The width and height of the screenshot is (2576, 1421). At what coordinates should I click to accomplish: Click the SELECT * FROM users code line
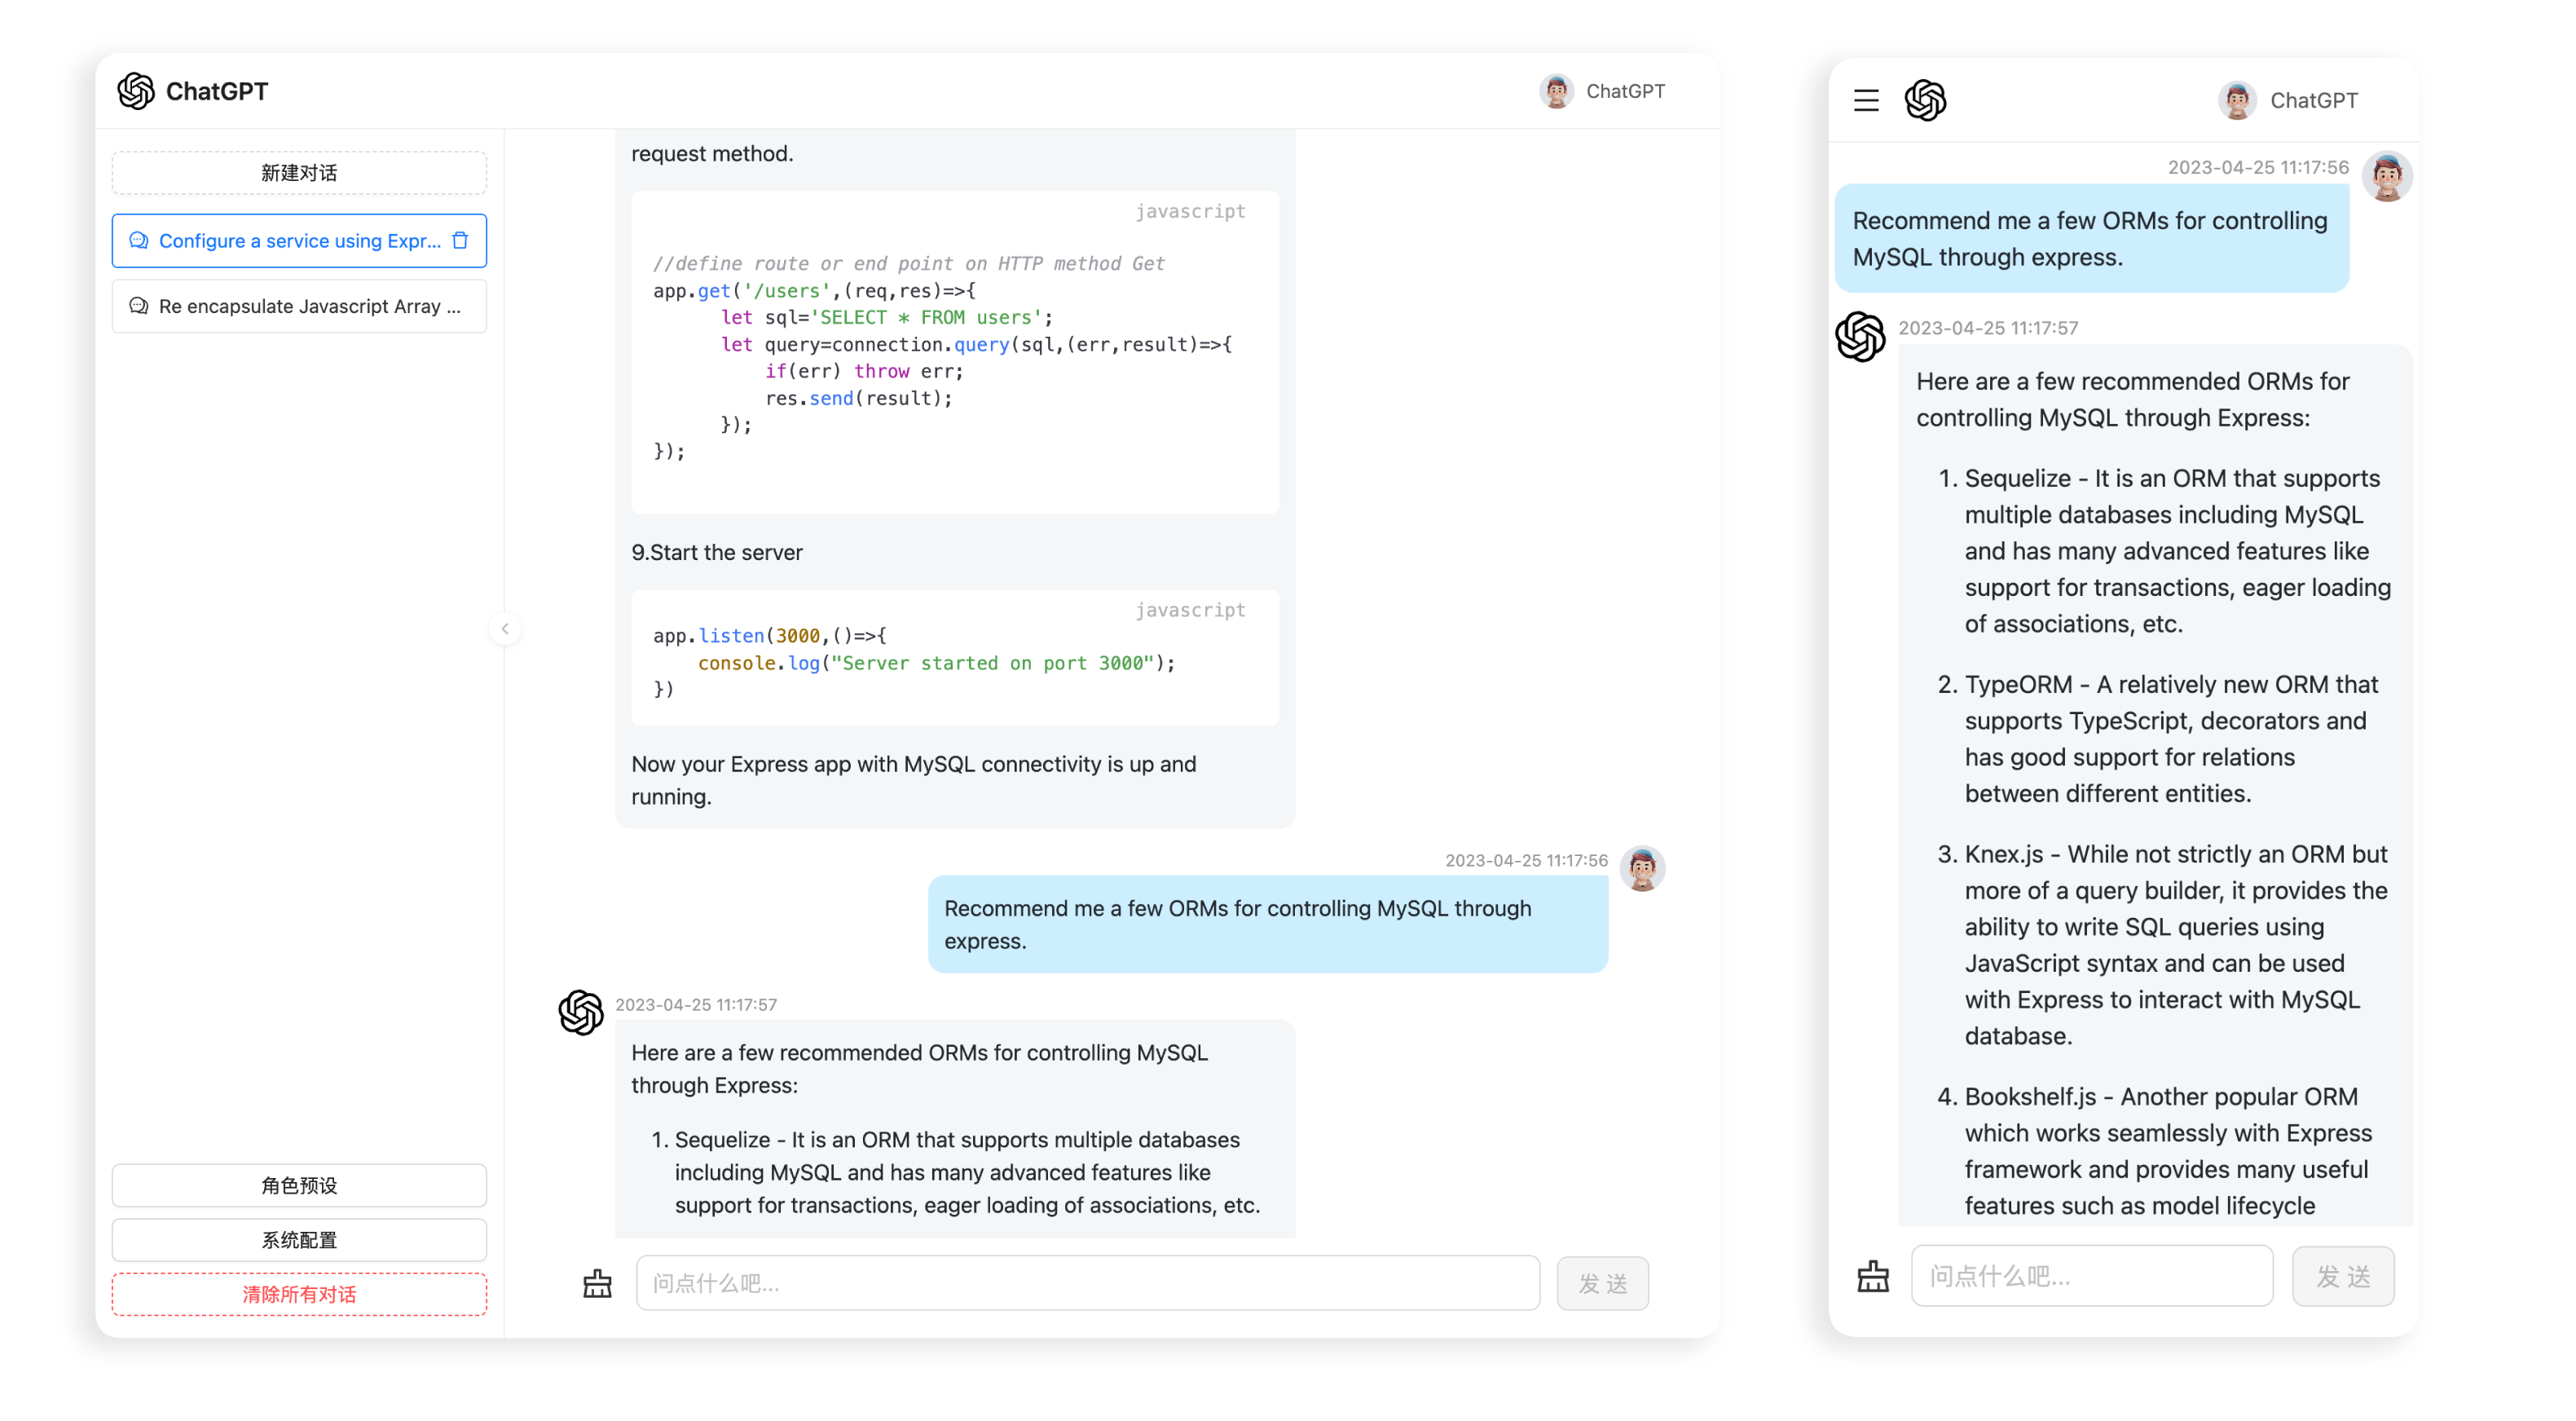point(887,317)
